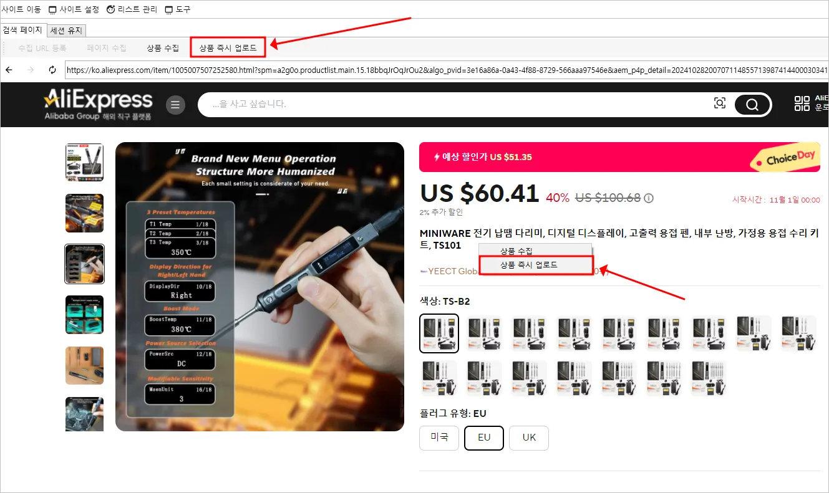Click the 40% discount text
The width and height of the screenshot is (829, 493).
pyautogui.click(x=558, y=198)
